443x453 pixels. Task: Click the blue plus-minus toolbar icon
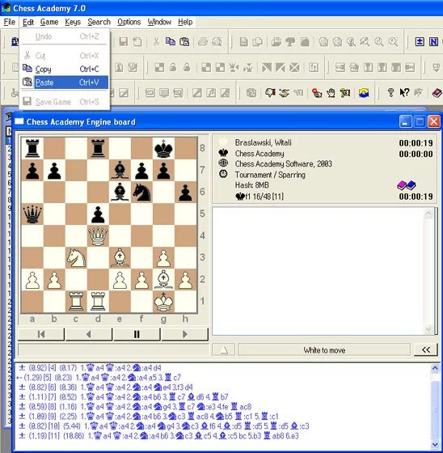click(x=420, y=42)
